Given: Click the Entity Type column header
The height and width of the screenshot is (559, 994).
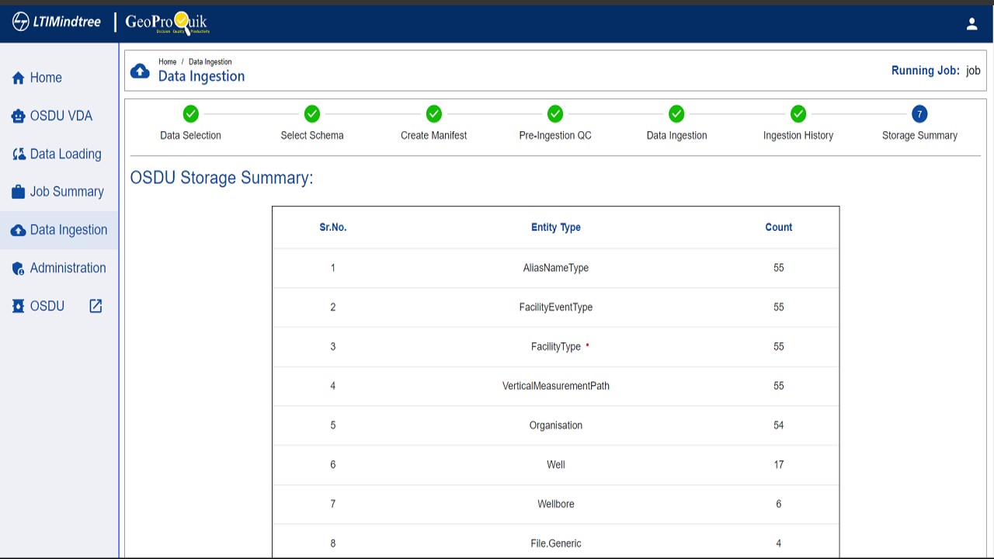Looking at the screenshot, I should (556, 227).
